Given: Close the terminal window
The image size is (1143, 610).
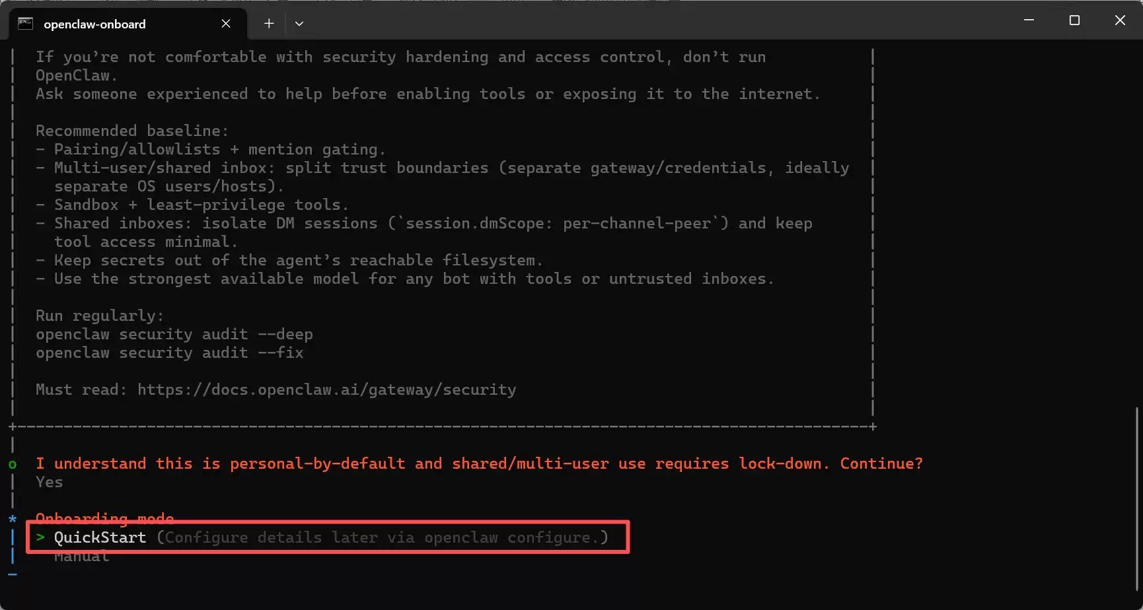Looking at the screenshot, I should [x=1120, y=20].
